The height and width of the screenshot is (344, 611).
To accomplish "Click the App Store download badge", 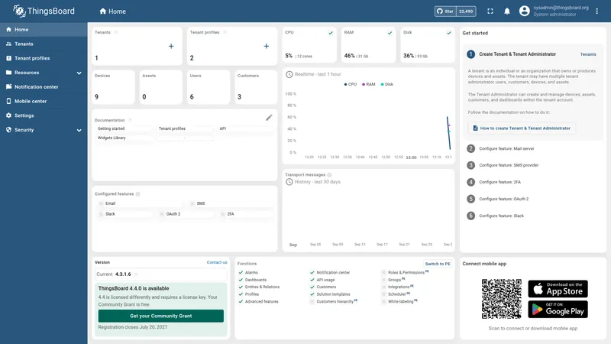I will click(558, 289).
